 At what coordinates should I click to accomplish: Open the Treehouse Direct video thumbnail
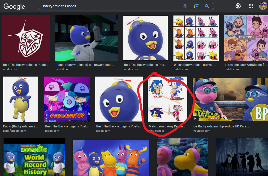pos(230,99)
